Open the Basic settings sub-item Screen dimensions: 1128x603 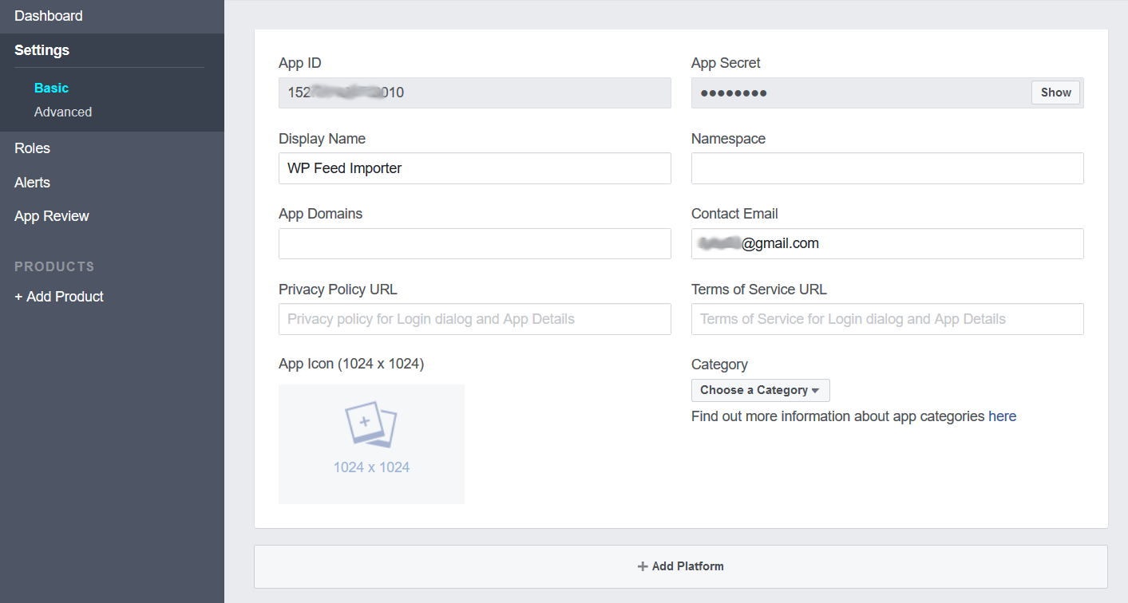point(51,88)
